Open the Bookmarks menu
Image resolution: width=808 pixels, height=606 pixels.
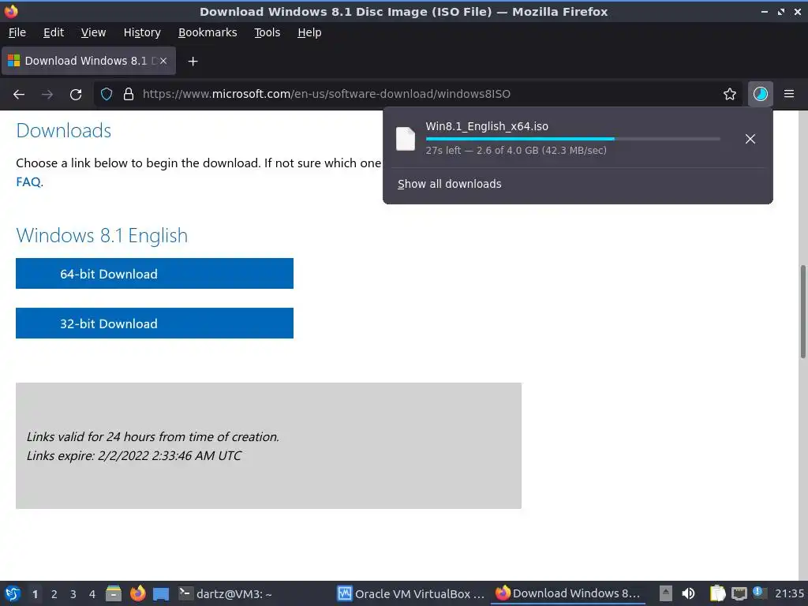click(208, 32)
